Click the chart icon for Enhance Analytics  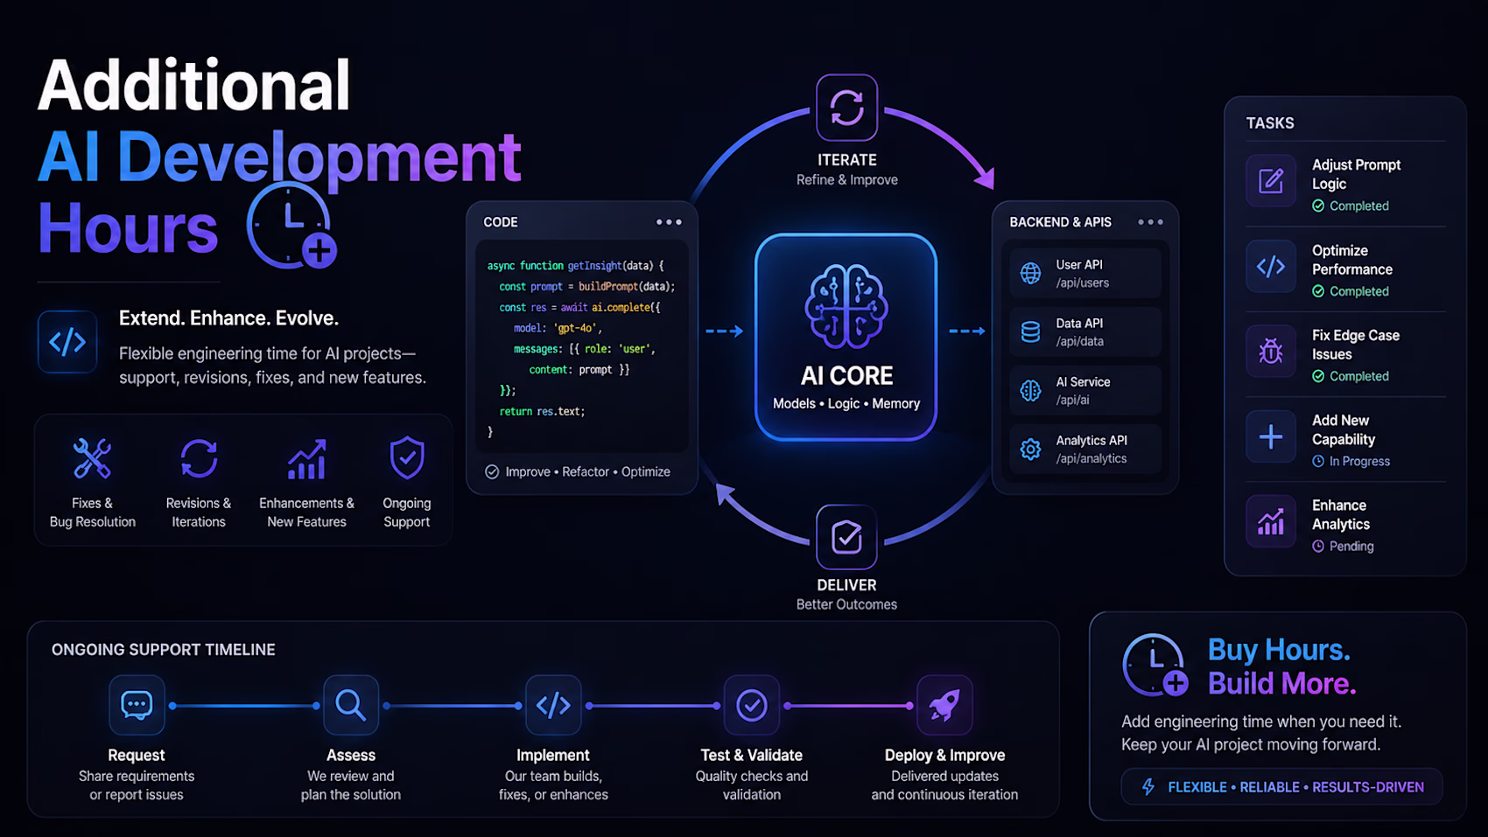(x=1271, y=521)
